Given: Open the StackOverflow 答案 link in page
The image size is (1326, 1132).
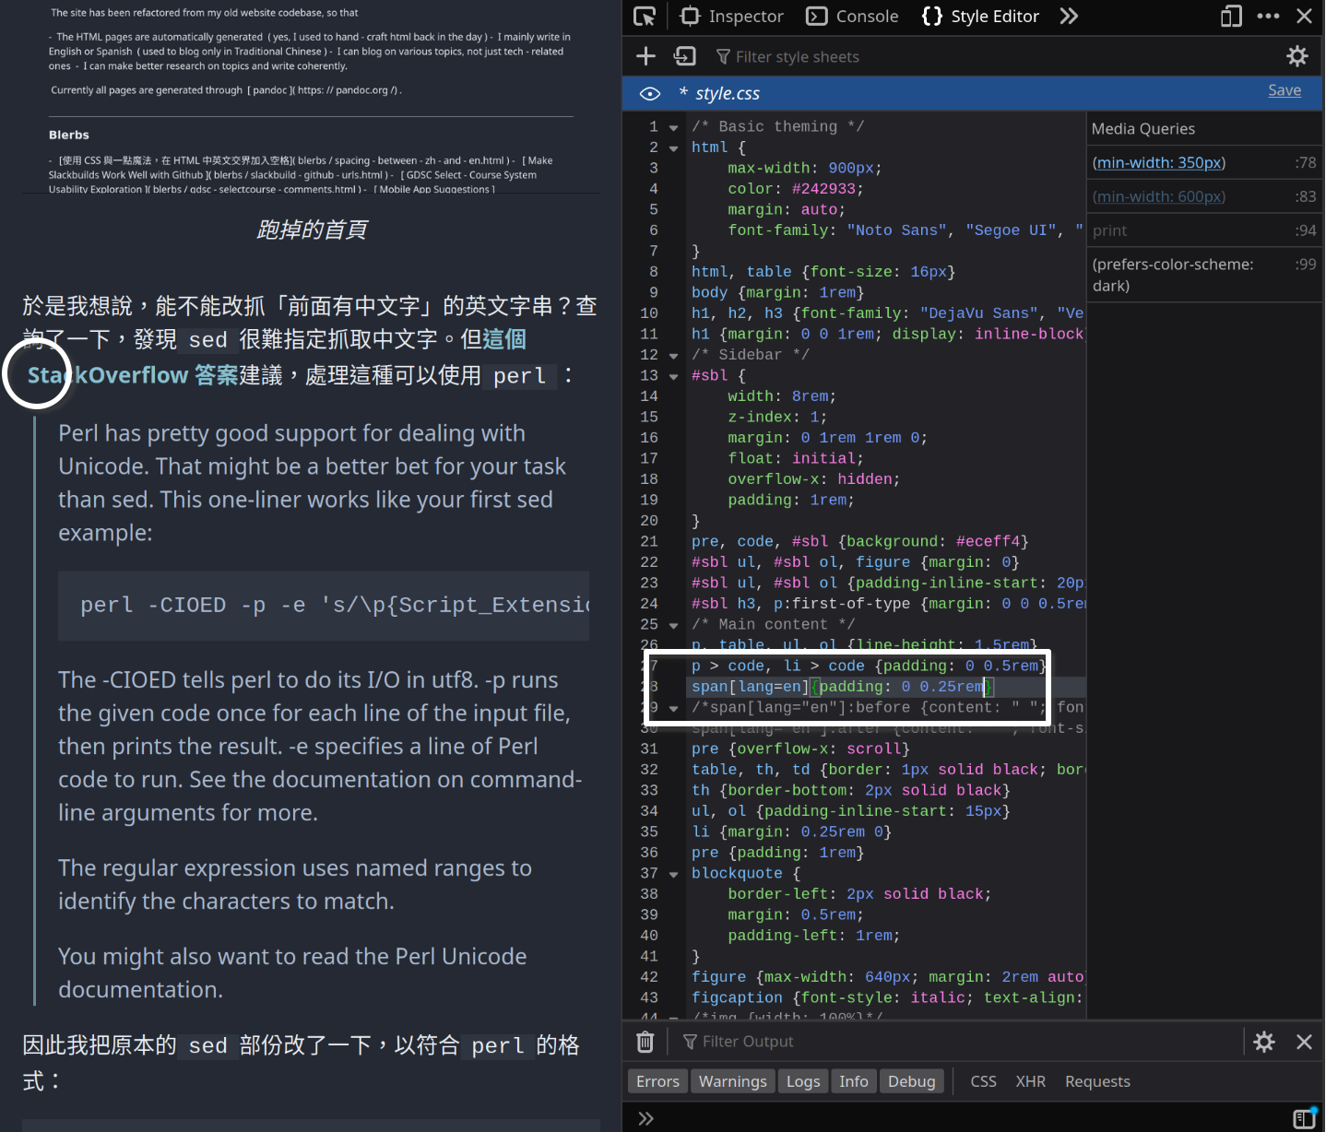Looking at the screenshot, I should 133,375.
